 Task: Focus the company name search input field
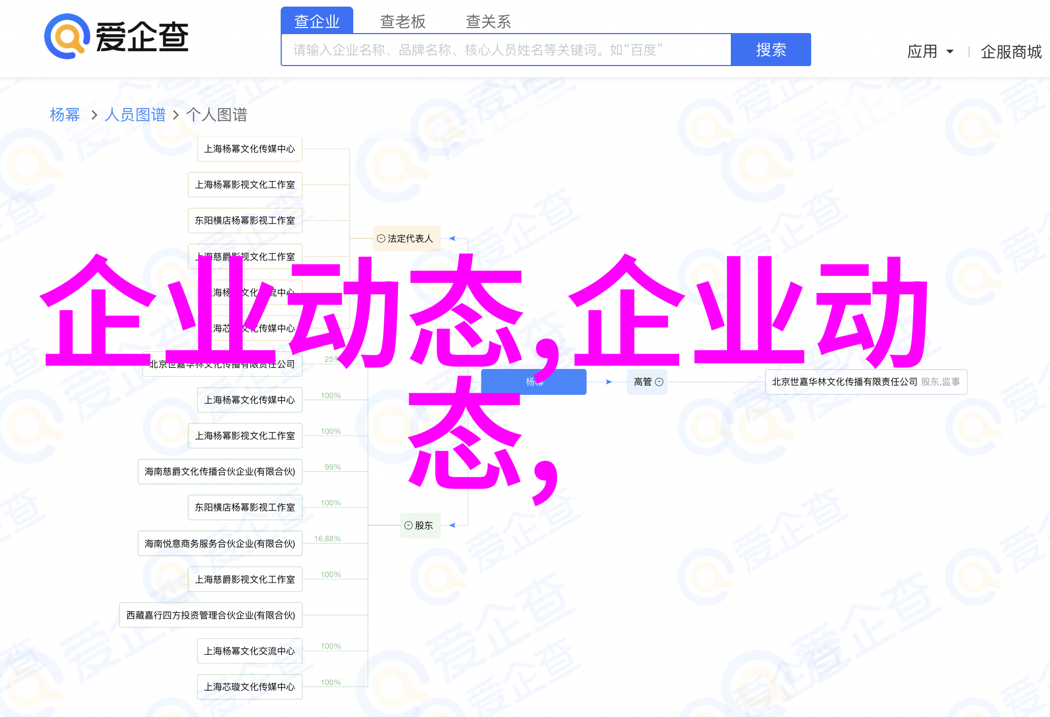[506, 50]
